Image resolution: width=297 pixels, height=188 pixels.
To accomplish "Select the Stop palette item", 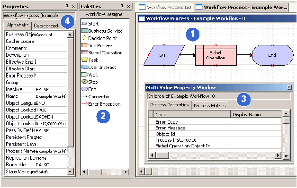I will click(90, 82).
